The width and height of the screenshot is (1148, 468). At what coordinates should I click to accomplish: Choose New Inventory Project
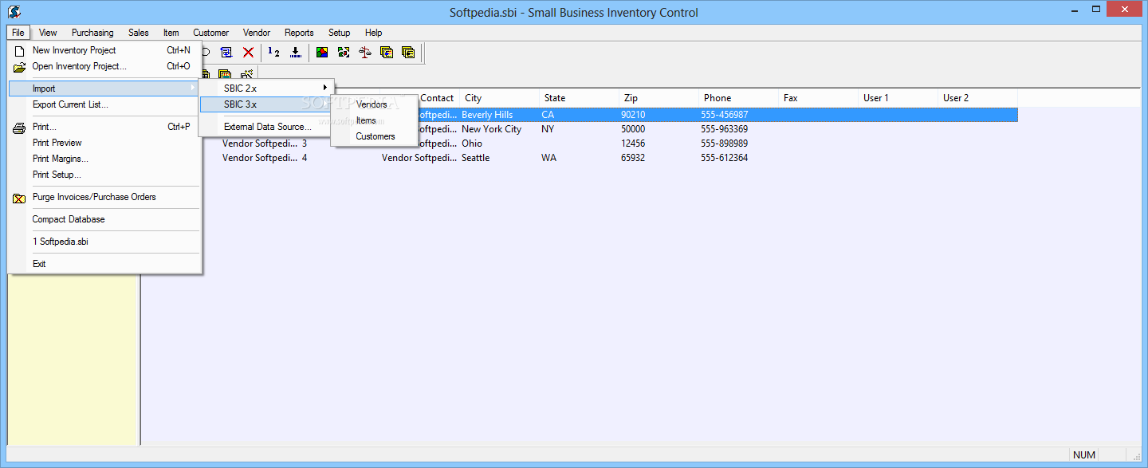[x=104, y=50]
